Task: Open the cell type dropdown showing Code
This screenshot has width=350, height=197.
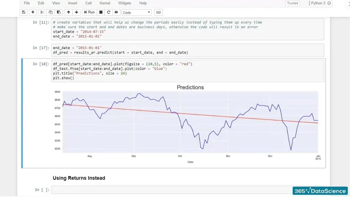Action: coord(136,12)
